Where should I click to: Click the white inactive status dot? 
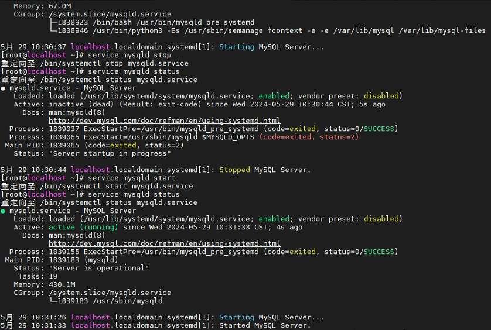coord(3,88)
